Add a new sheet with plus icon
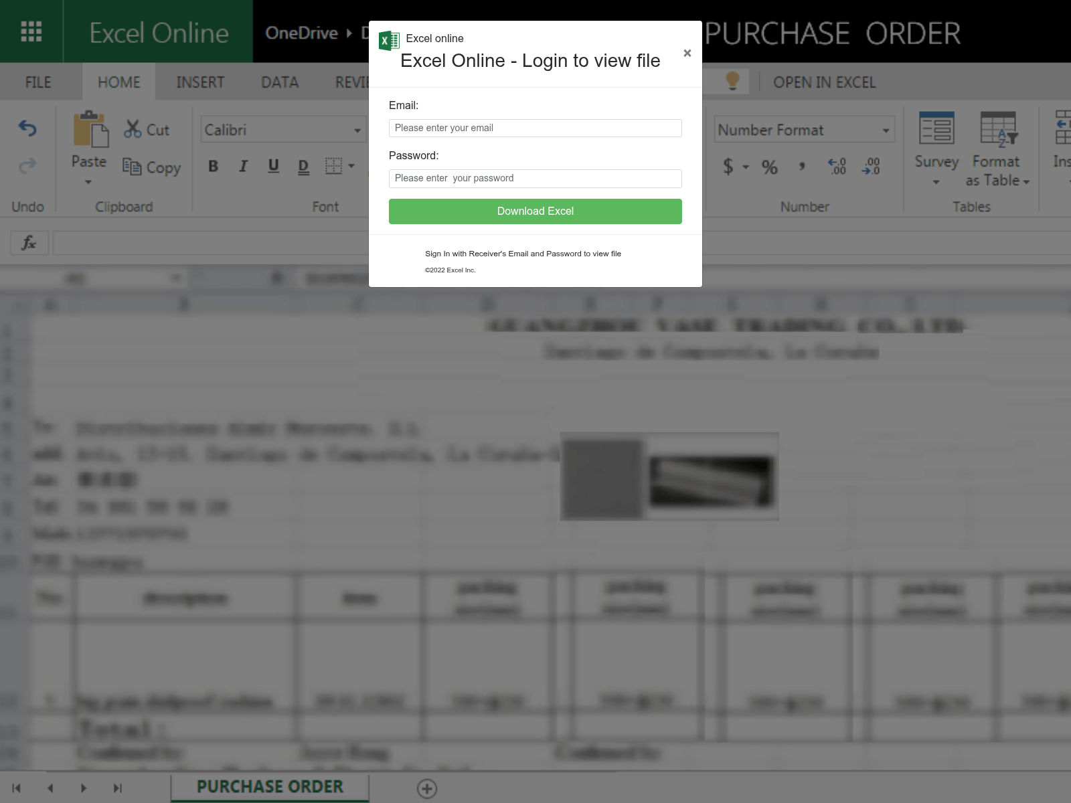 [x=427, y=788]
